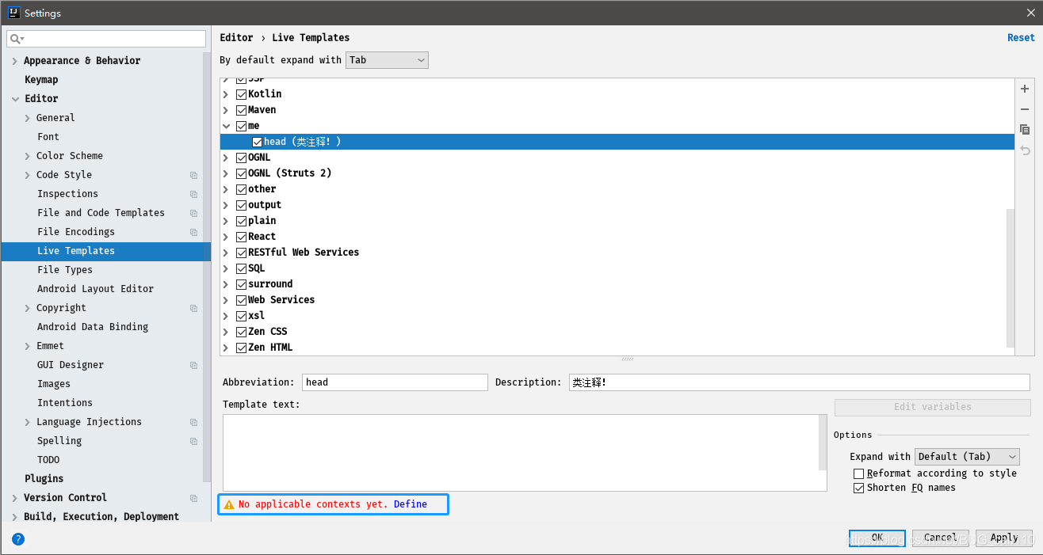Click inside the Abbreviation input field
1043x555 pixels.
pyautogui.click(x=395, y=382)
